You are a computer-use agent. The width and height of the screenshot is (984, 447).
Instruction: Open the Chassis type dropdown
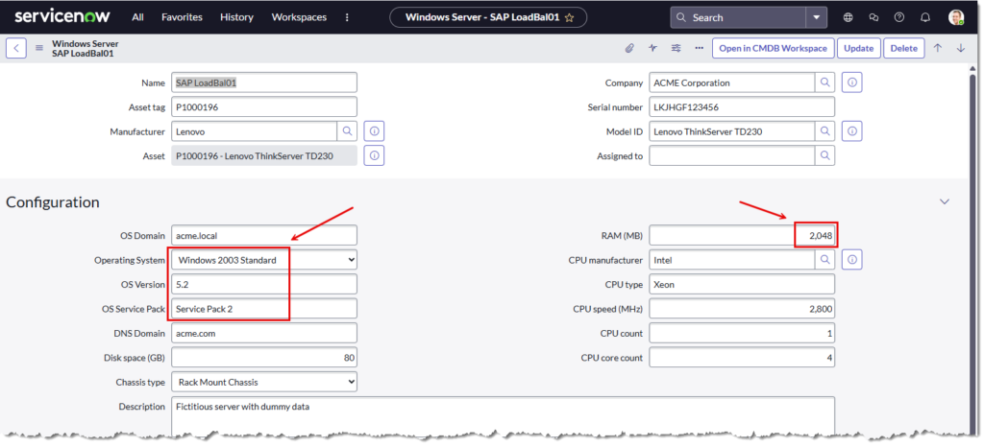(263, 383)
